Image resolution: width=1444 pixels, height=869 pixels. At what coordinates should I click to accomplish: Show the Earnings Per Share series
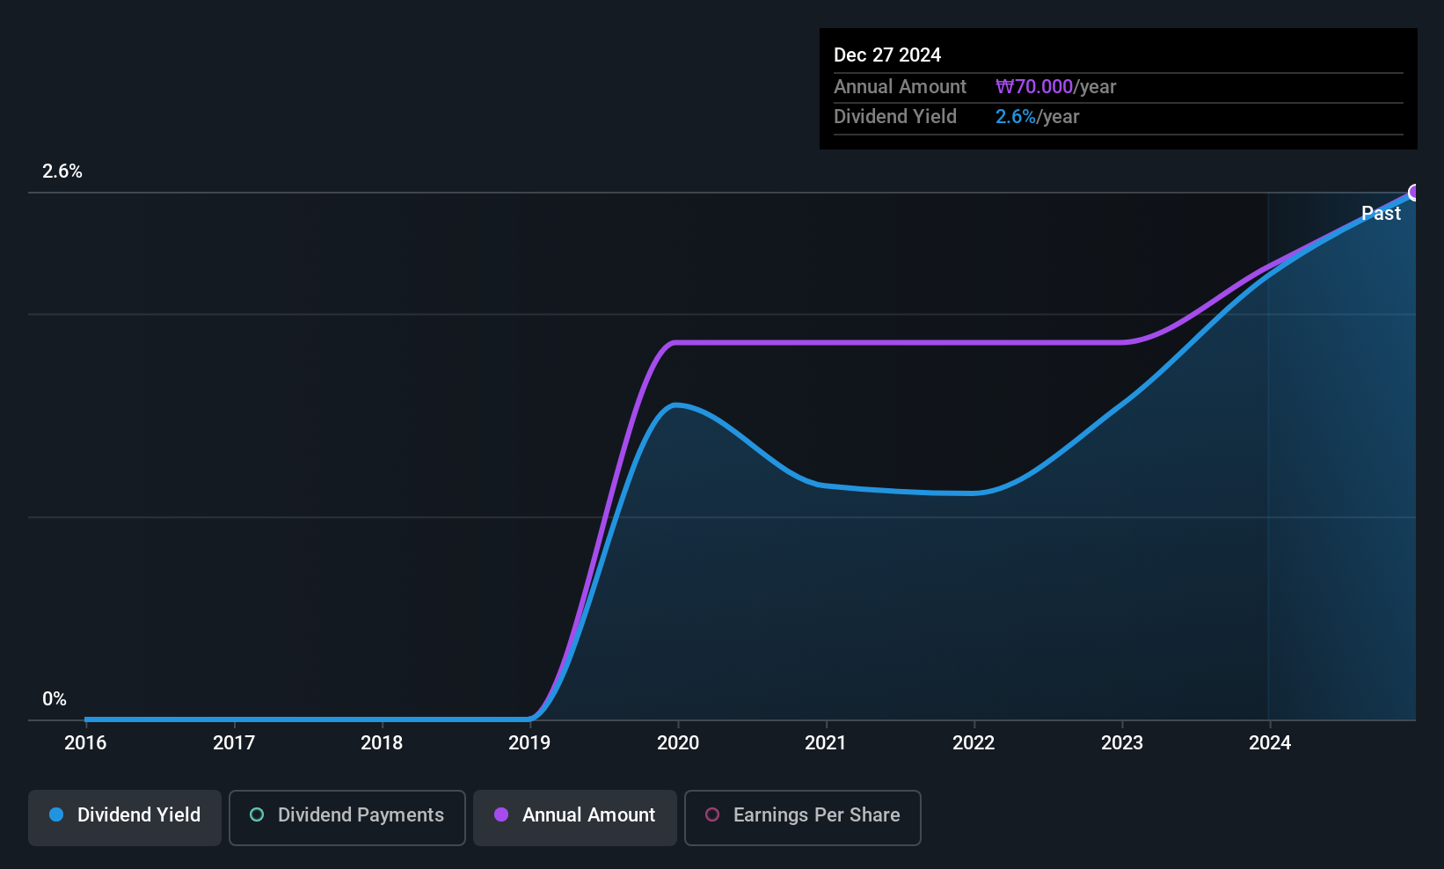point(803,817)
